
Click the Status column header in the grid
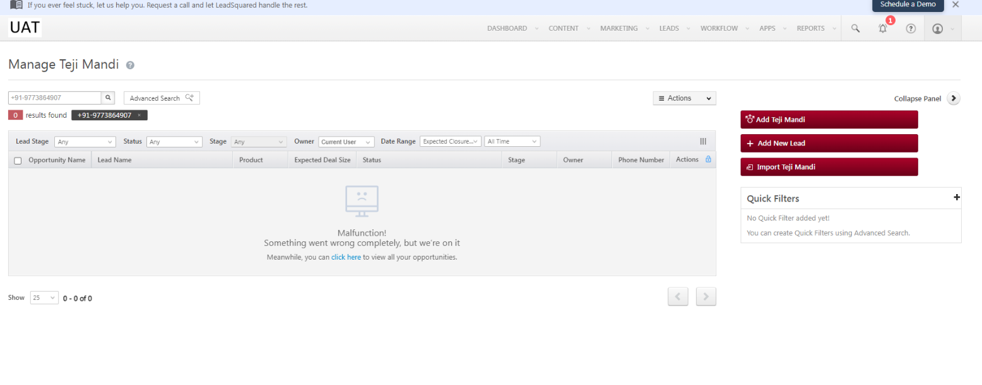pos(372,160)
